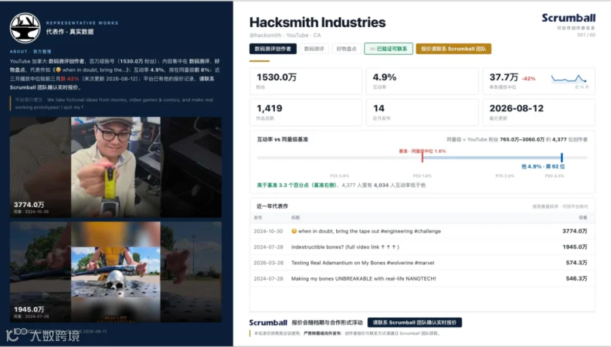Viewport: 611px width, 347px height.
Task: Click the -42% red change indicator in stats
Action: (x=528, y=79)
